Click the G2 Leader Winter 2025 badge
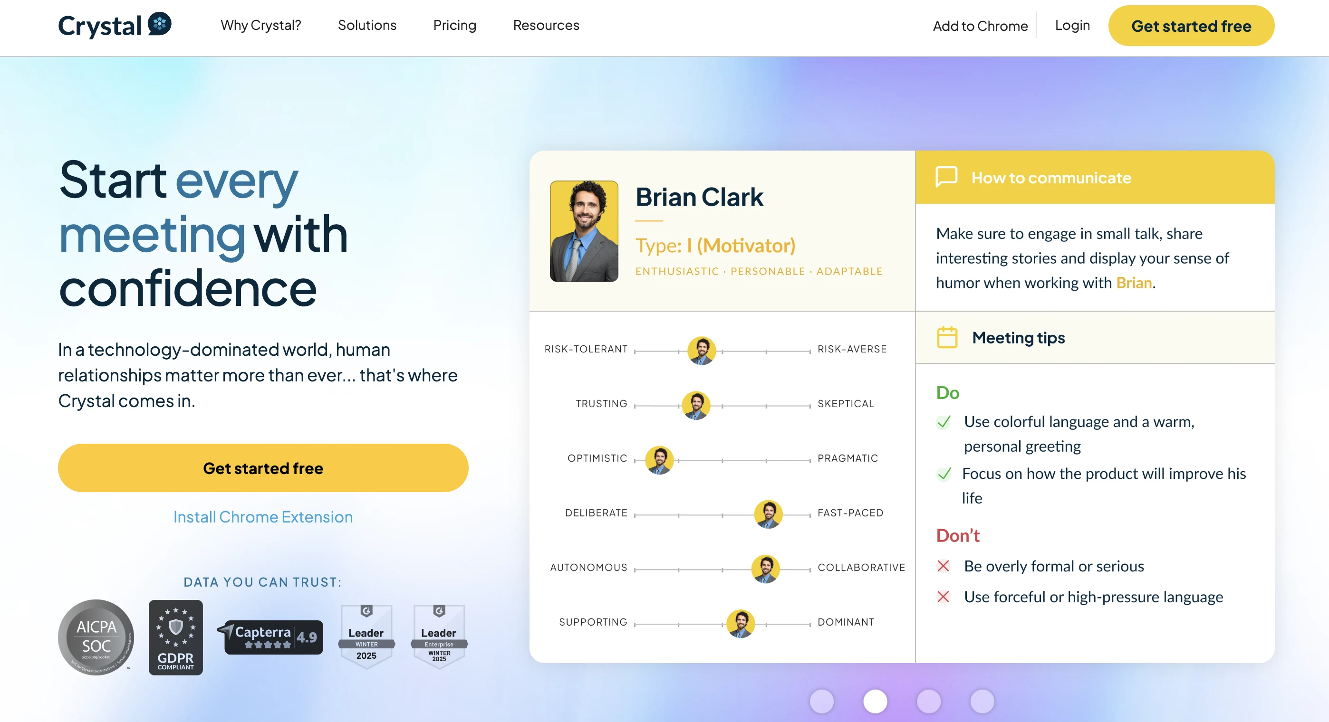 click(x=366, y=637)
